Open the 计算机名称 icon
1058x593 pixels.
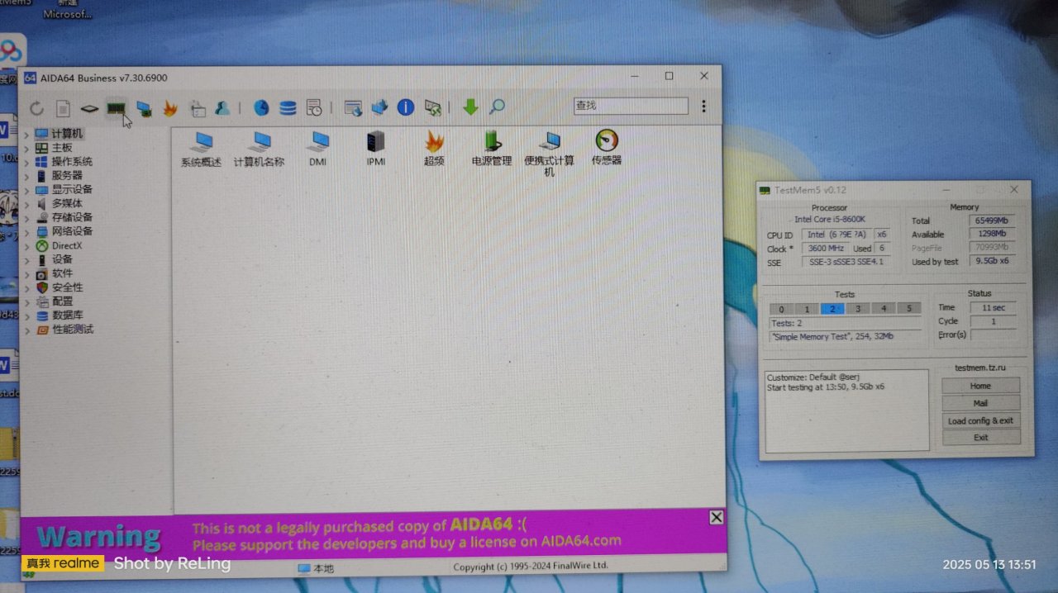tap(260, 149)
